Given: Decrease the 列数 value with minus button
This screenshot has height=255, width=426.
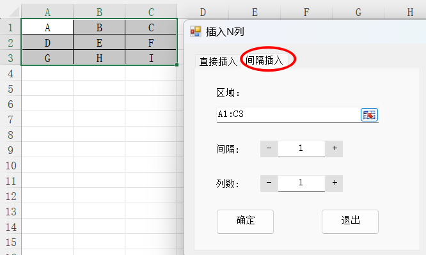Looking at the screenshot, I should [269, 183].
